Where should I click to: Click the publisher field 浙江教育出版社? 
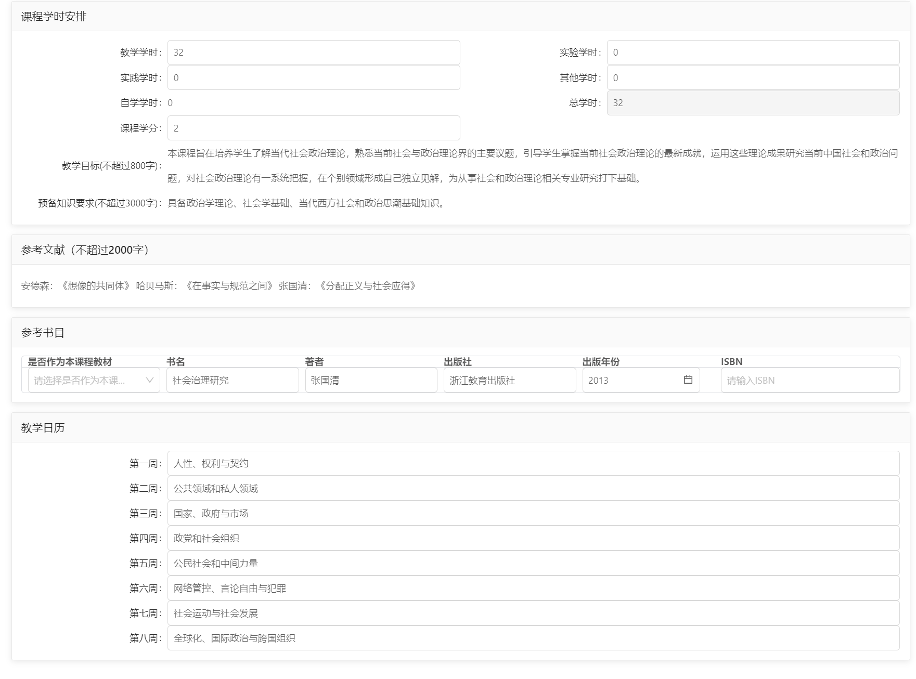pos(509,380)
